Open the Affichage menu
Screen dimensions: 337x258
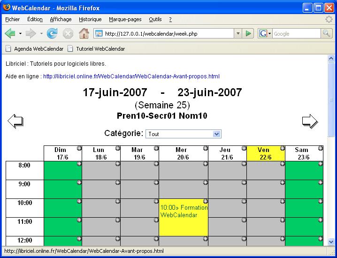(x=61, y=19)
